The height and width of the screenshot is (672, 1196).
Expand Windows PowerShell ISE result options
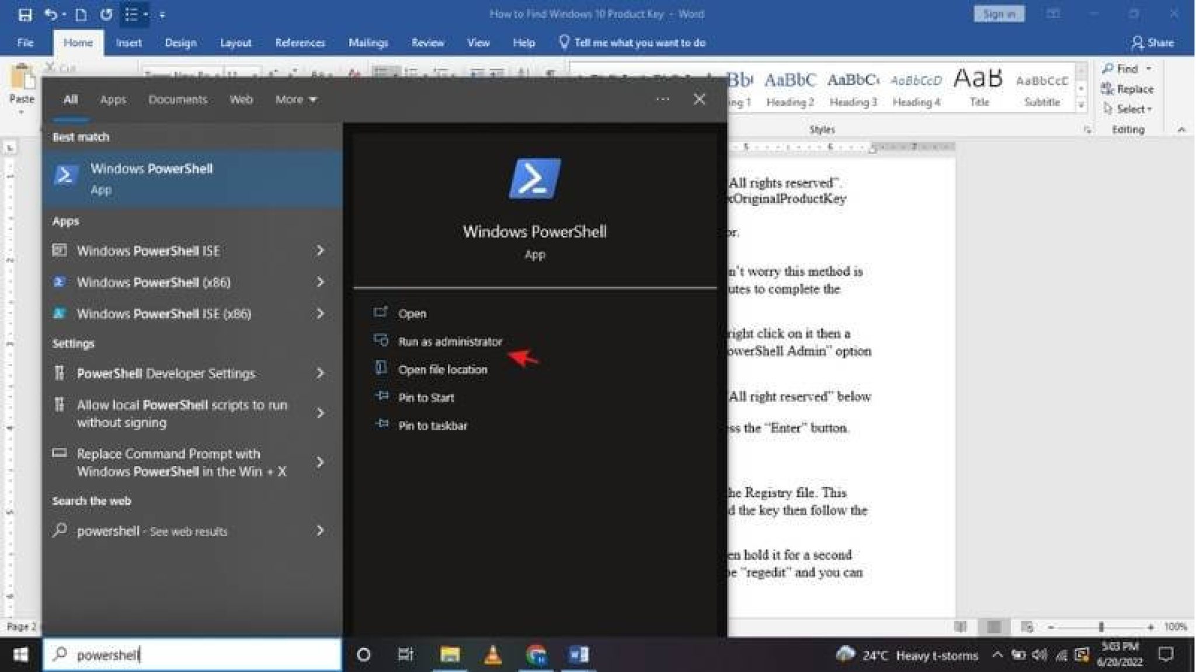(321, 250)
